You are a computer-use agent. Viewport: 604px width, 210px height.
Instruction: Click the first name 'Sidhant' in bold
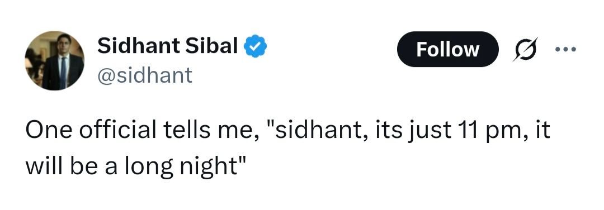point(139,46)
